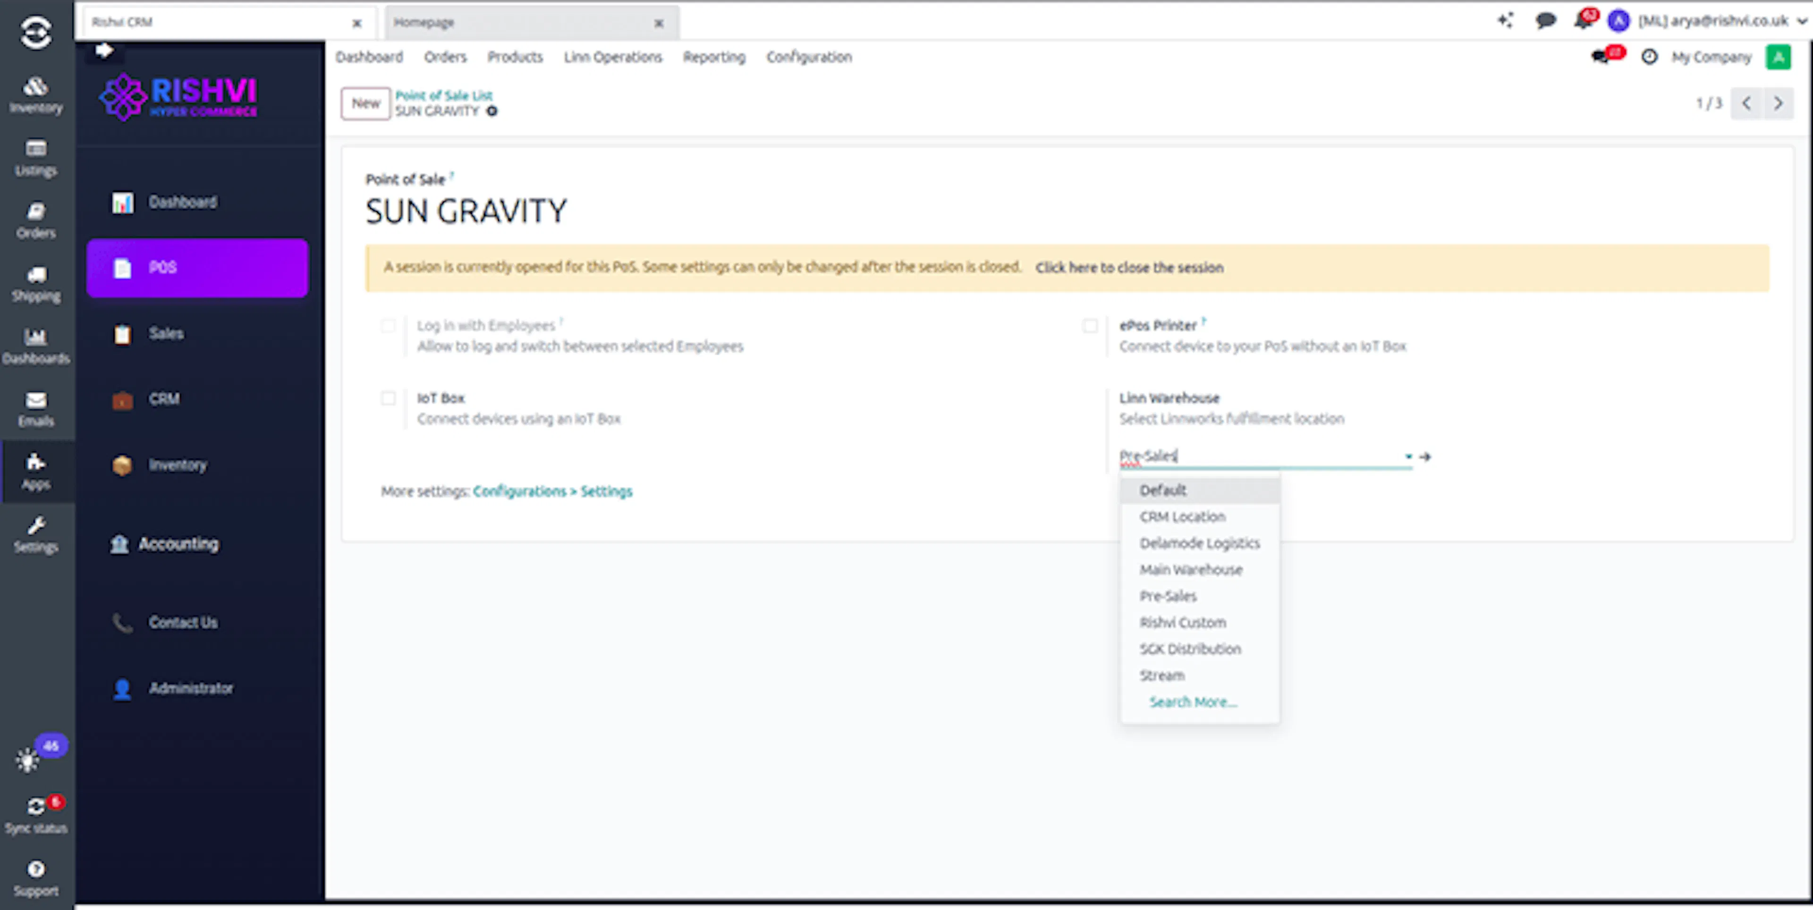Open the clock activities icon
This screenshot has height=910, width=1813.
coord(1649,56)
